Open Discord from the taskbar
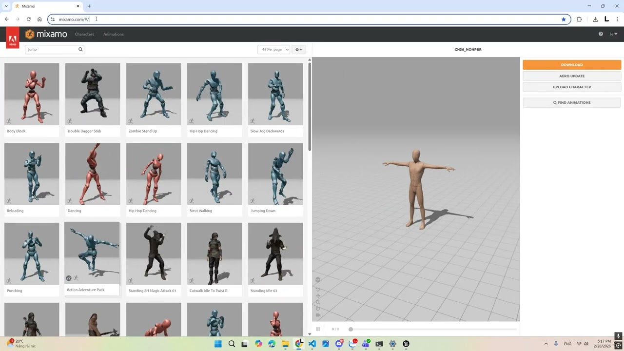 (339, 344)
